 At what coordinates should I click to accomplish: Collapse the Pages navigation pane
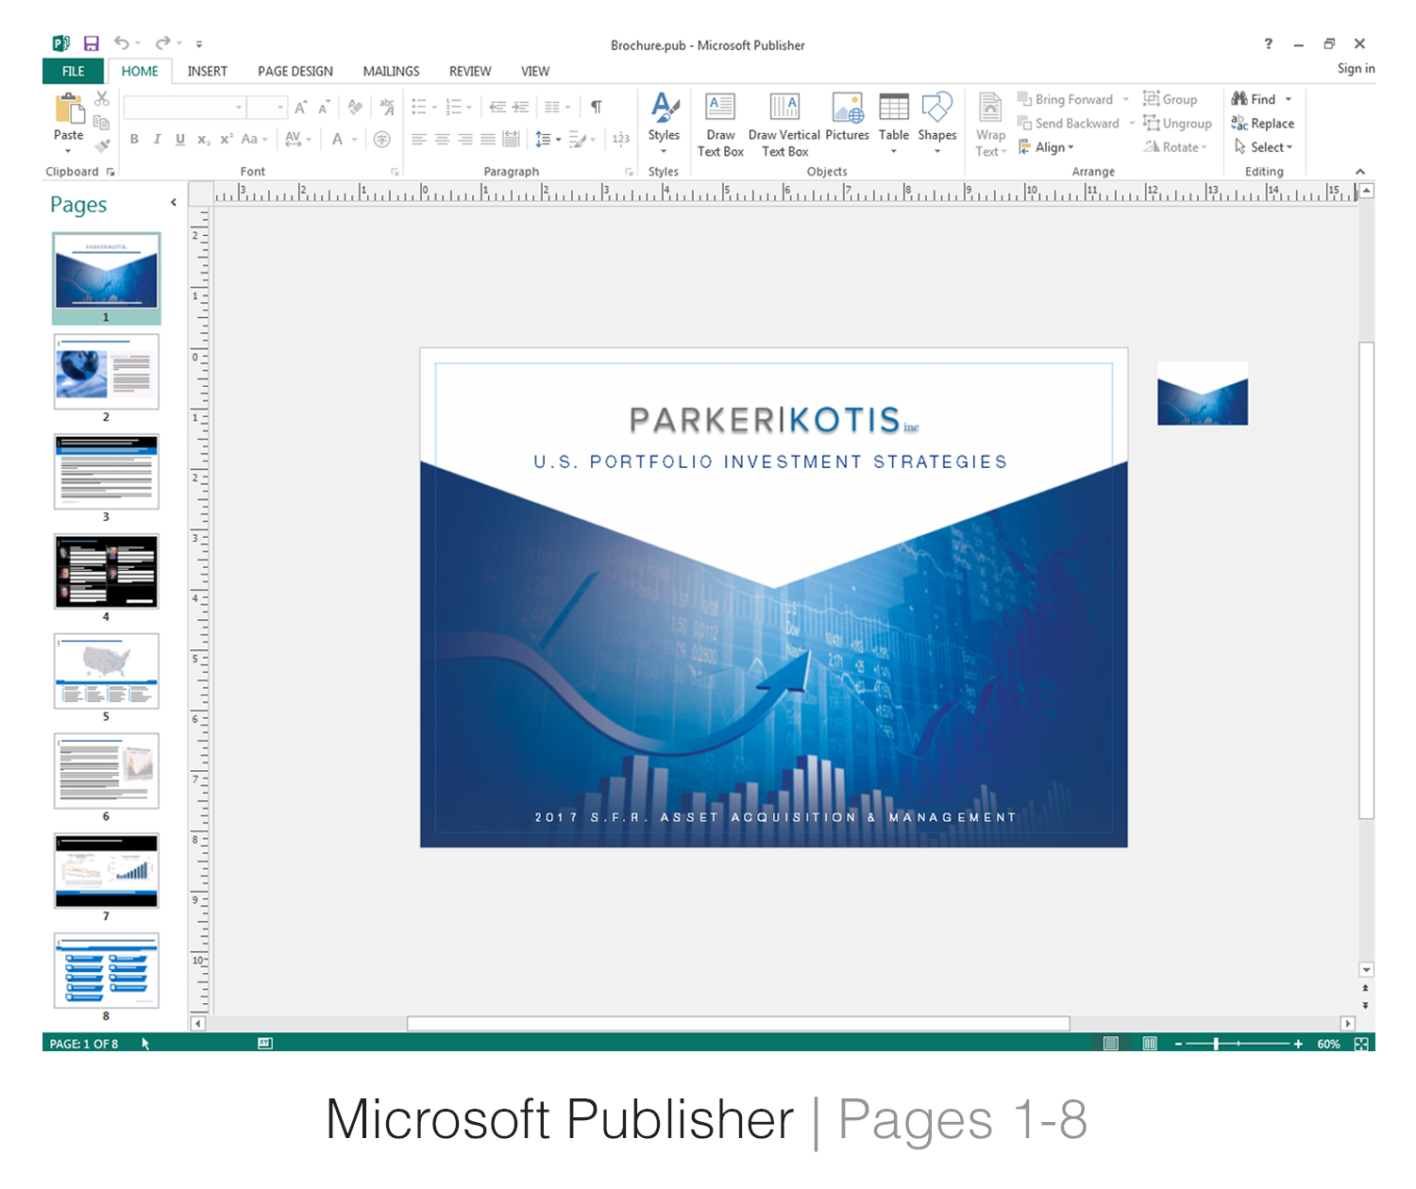[x=174, y=202]
